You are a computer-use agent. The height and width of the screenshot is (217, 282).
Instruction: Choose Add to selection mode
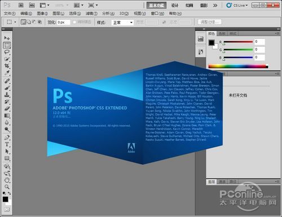(x=29, y=22)
